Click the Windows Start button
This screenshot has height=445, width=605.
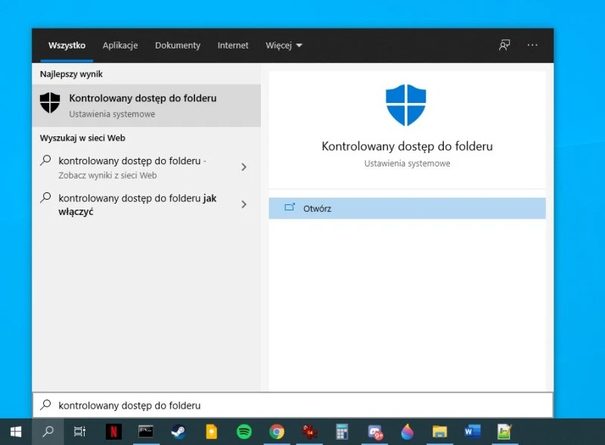tap(16, 431)
